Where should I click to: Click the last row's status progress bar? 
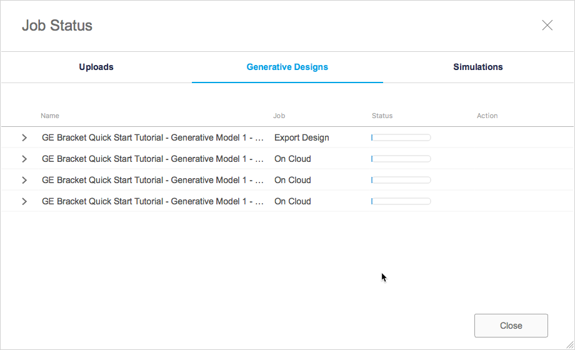tap(401, 201)
